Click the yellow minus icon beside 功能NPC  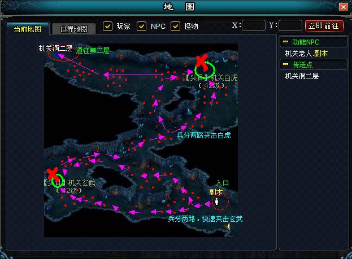(286, 42)
